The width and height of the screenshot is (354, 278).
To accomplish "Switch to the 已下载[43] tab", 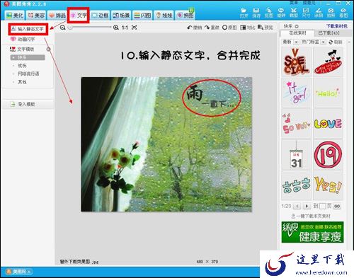I will [329, 33].
